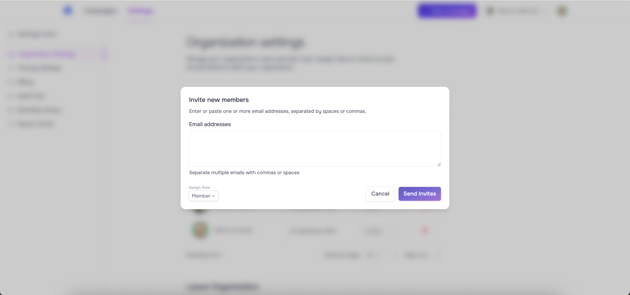
Task: Click the member avatar in the bottom row
Action: (x=200, y=230)
